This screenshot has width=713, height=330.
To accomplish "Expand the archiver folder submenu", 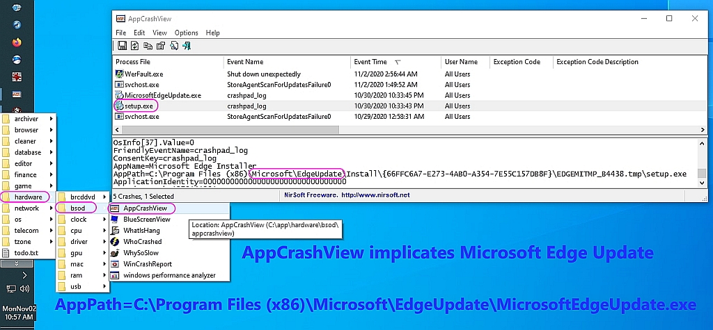I will coord(27,119).
